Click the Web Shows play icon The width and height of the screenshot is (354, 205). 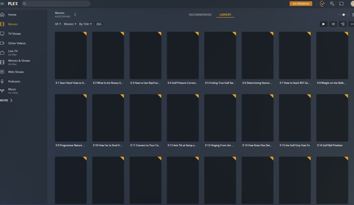point(2,72)
